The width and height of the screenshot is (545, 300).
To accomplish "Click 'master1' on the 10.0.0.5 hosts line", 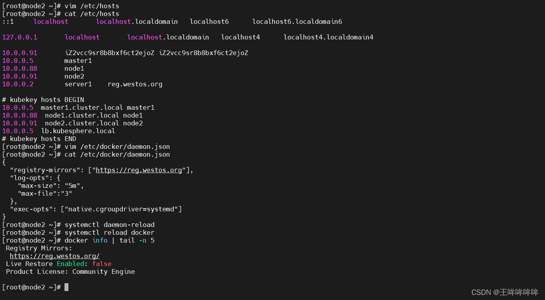I will [78, 61].
